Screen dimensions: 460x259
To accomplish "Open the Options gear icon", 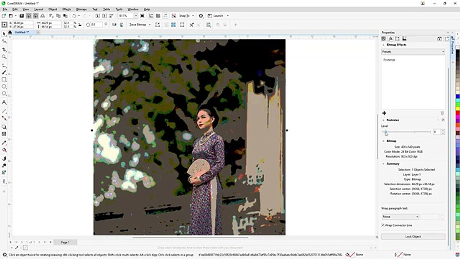I will click(x=201, y=16).
